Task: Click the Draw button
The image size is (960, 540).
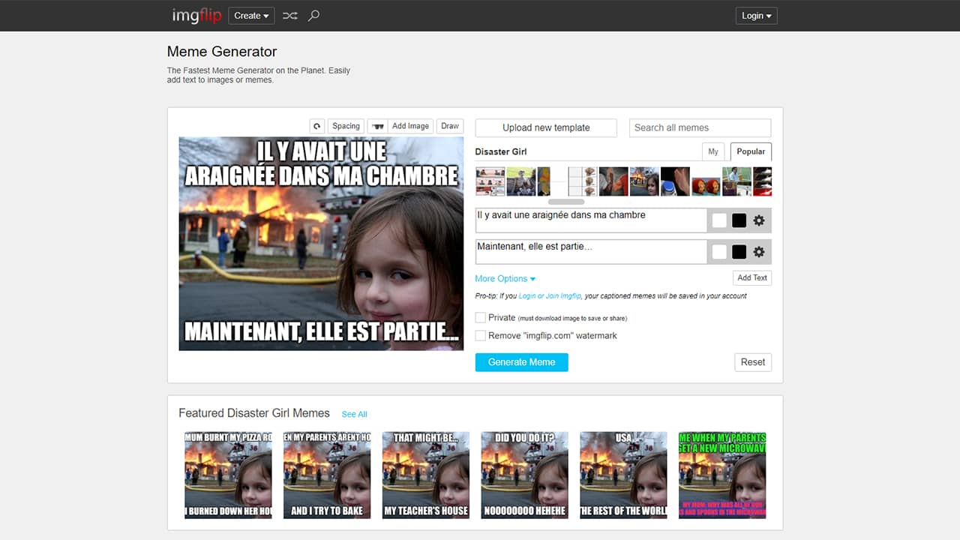Action: (450, 126)
